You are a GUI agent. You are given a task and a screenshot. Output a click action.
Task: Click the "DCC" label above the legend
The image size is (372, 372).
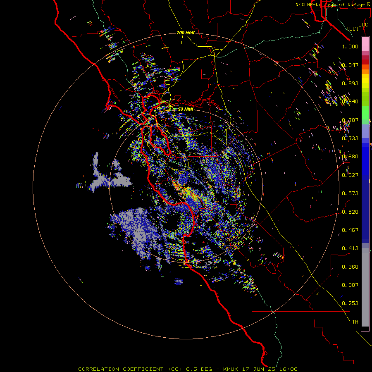tap(363, 25)
